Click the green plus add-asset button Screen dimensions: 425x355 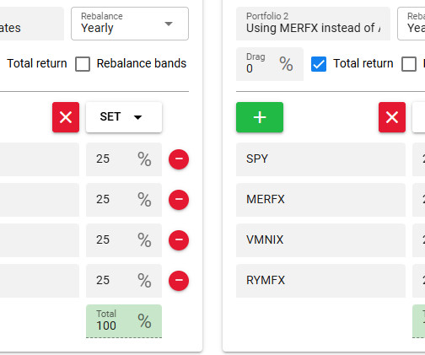(x=260, y=117)
